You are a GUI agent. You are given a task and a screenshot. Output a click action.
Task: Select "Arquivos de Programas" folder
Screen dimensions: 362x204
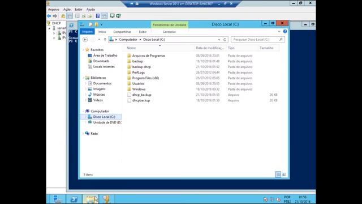148,56
